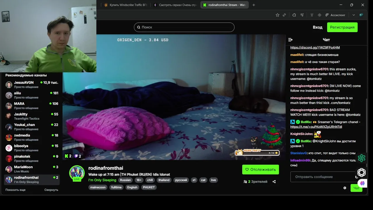
Task: Open Jaukitty Teamfight Tactics channel
Action: [x=32, y=116]
